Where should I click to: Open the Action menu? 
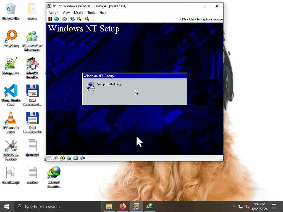[x=53, y=13]
